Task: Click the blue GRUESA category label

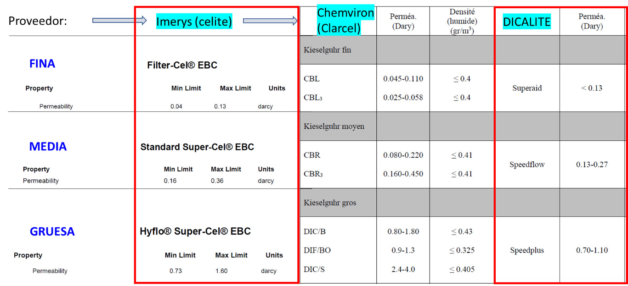Action: [x=52, y=231]
